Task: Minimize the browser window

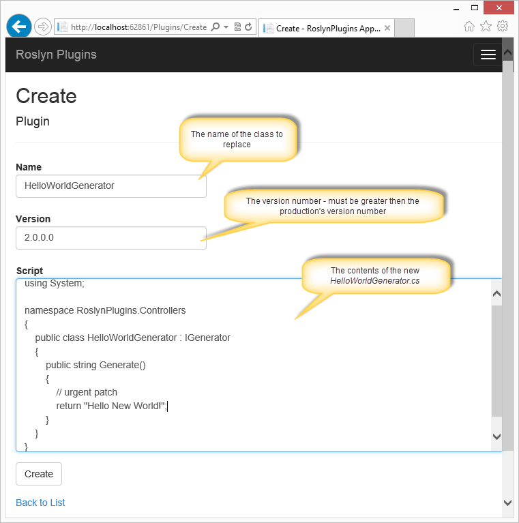Action: coord(456,8)
